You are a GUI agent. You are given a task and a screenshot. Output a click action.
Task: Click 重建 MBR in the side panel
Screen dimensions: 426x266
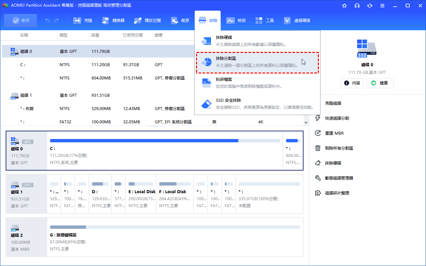tap(334, 133)
